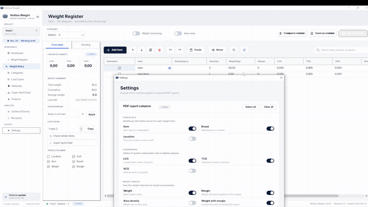Move item up with arrow icon
Viewport: 368px width, 207px height.
pos(132,50)
